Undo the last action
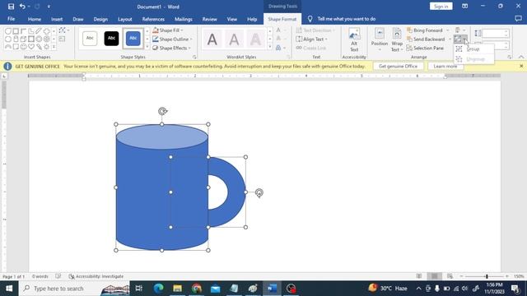This screenshot has width=527, height=296. (x=22, y=7)
